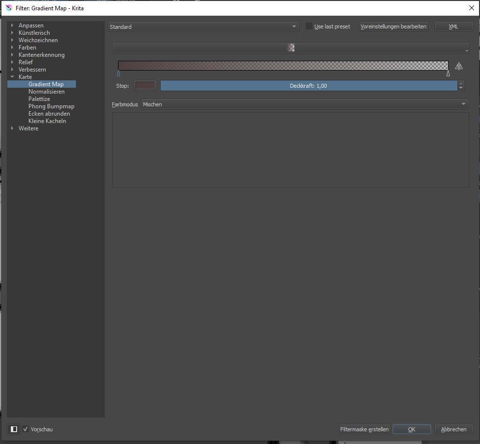The height and width of the screenshot is (444, 480).
Task: Select the Palettize filter
Action: (39, 99)
